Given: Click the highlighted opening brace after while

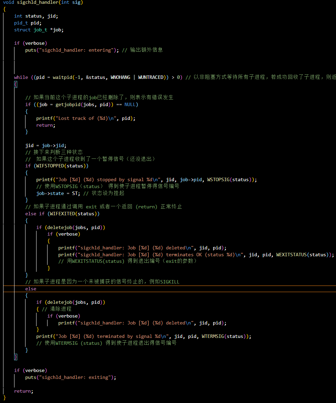Looking at the screenshot, I should coord(16,84).
